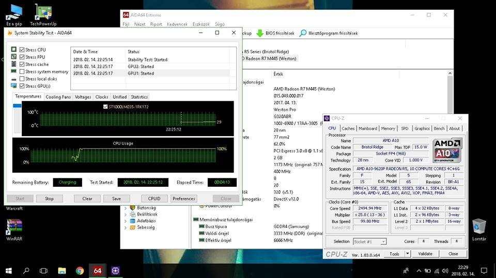
Task: Show hidden tray icons chevron
Action: coord(419,271)
